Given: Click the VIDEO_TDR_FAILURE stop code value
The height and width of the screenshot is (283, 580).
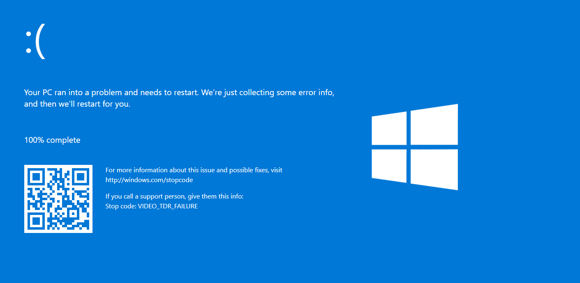Looking at the screenshot, I should tap(168, 206).
